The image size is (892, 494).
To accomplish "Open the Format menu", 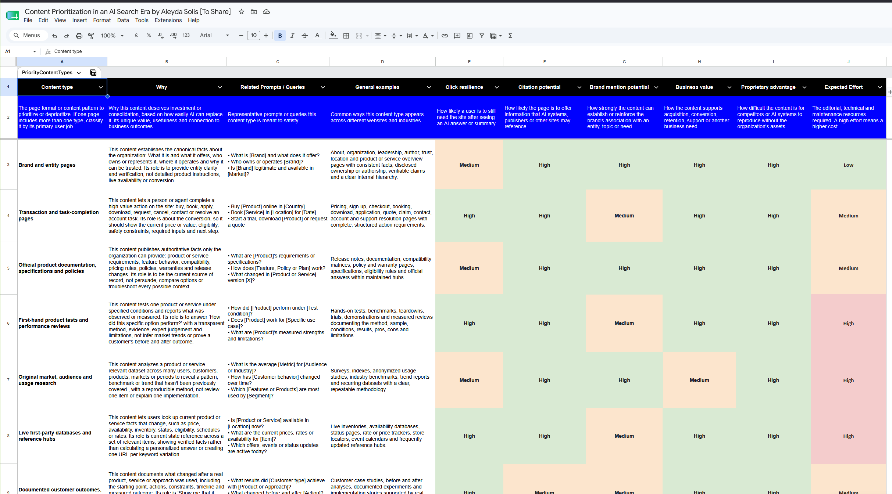I will (x=102, y=20).
